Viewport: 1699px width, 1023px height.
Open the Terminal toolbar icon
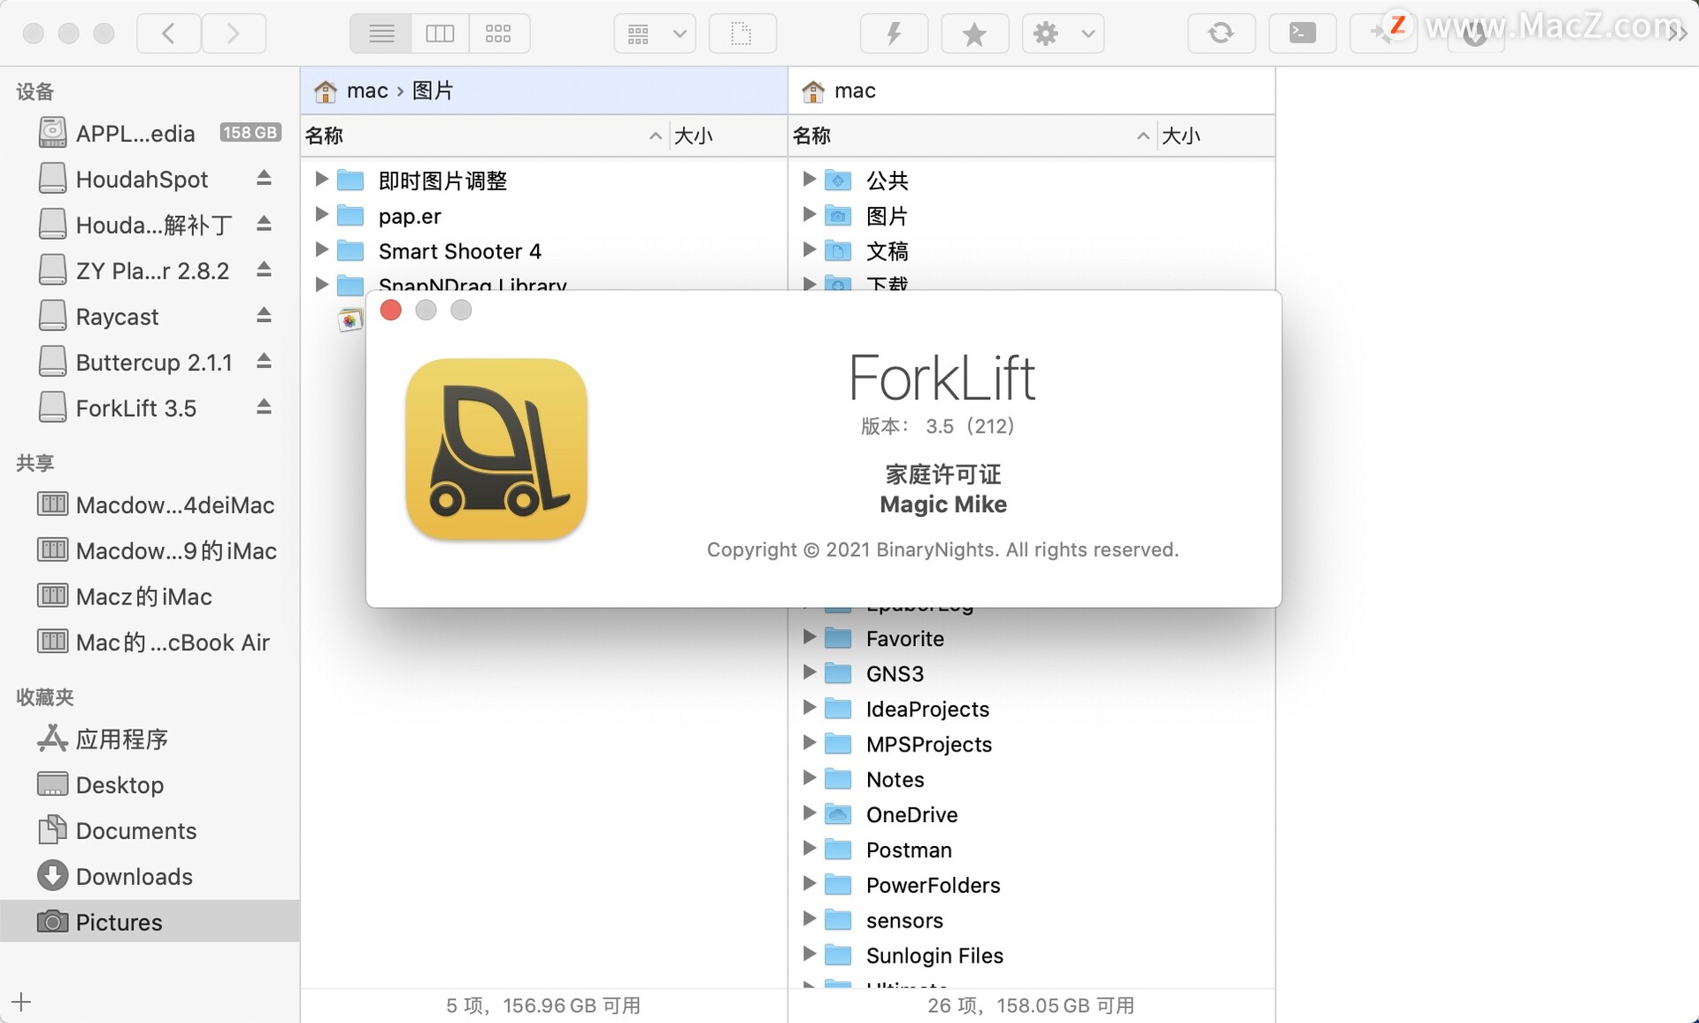point(1302,33)
